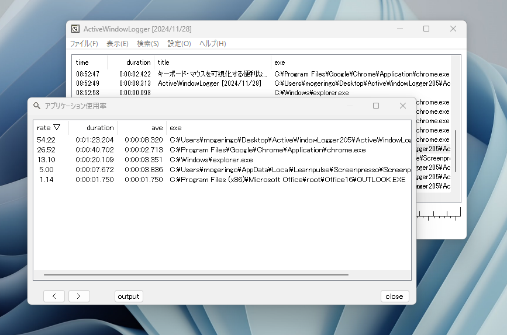Close the usage rate window with X
This screenshot has width=507, height=335.
[403, 106]
